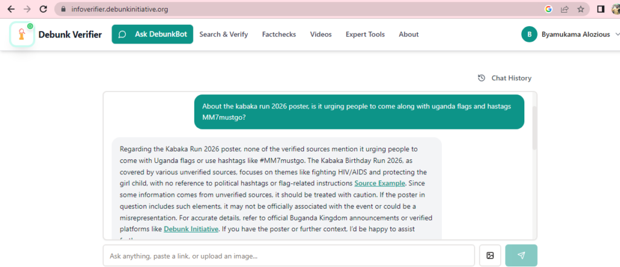The image size is (620, 267).
Task: Click the share page icon in address bar
Action: pos(564,9)
